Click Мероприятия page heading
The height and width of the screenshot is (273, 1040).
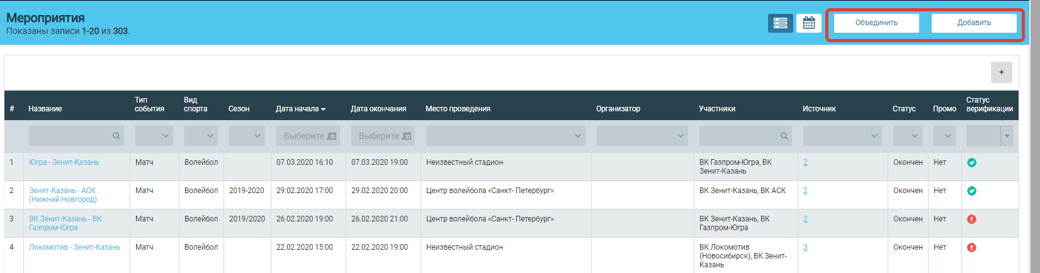point(45,18)
